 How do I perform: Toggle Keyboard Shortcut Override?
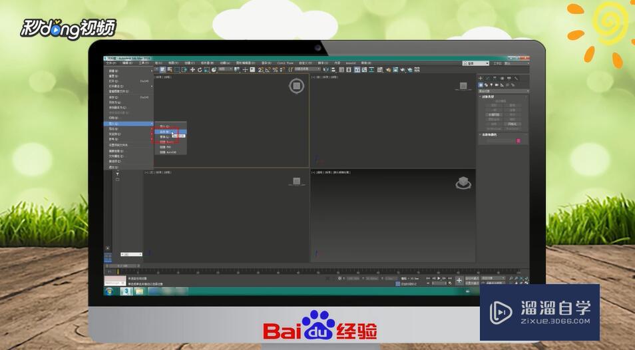pyautogui.click(x=252, y=70)
